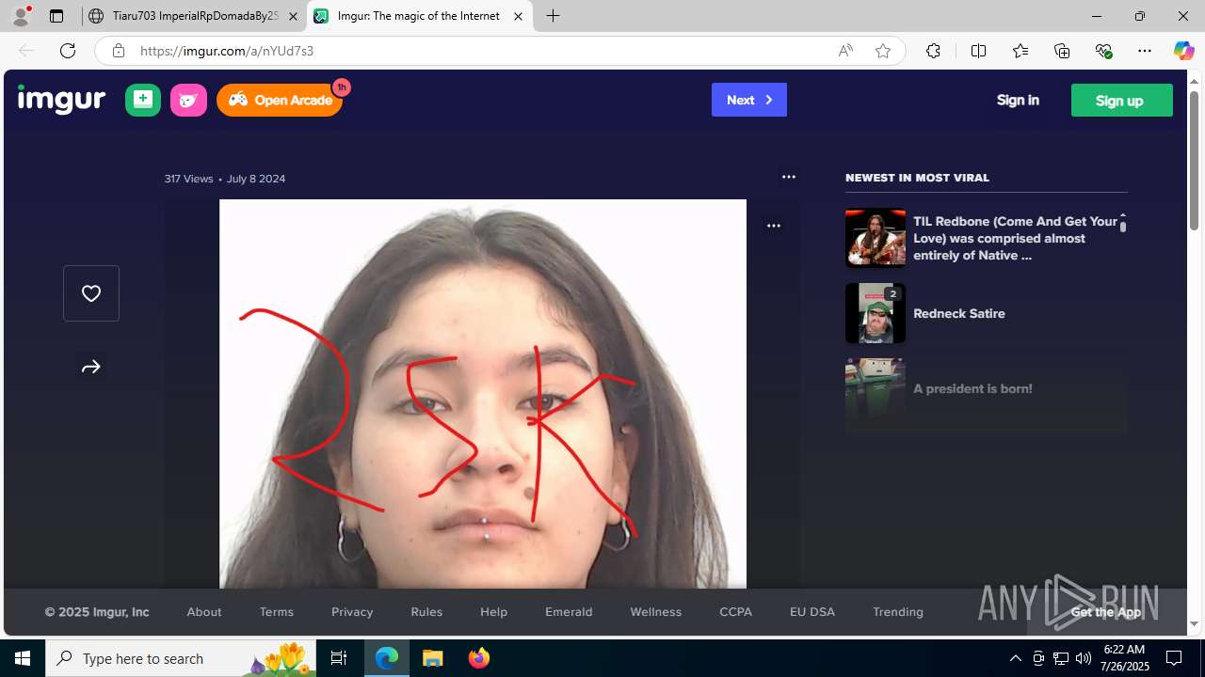The image size is (1205, 677).
Task: Click the Get the App button
Action: pyautogui.click(x=1106, y=612)
